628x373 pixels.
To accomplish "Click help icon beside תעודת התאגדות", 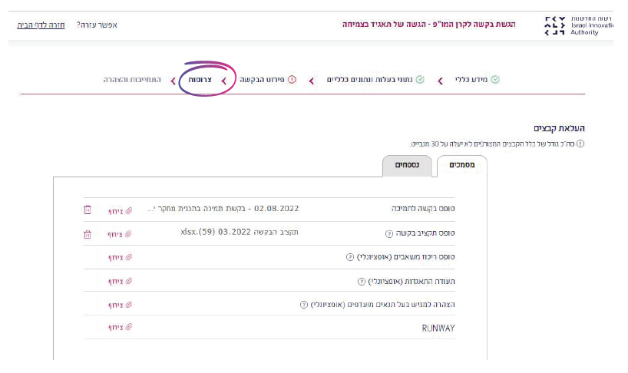I will 362,281.
